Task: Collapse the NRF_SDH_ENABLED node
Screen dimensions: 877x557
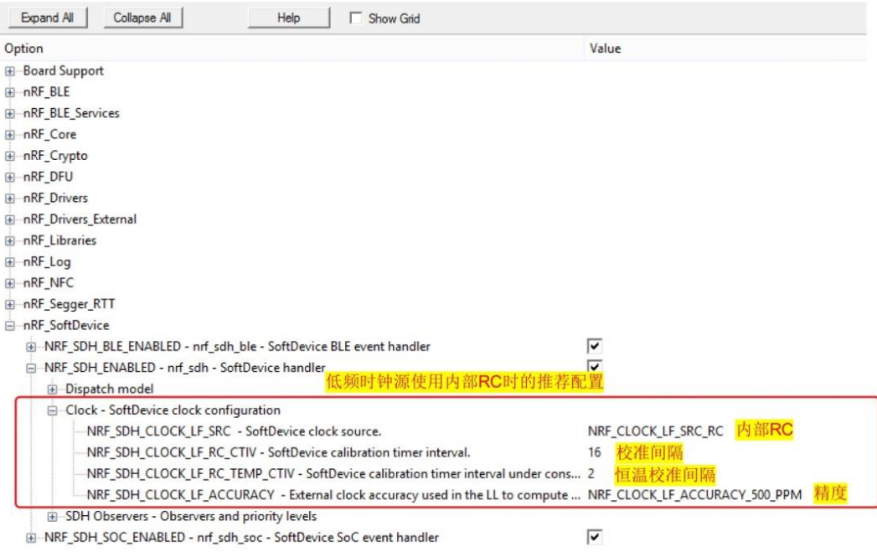Action: click(x=31, y=368)
